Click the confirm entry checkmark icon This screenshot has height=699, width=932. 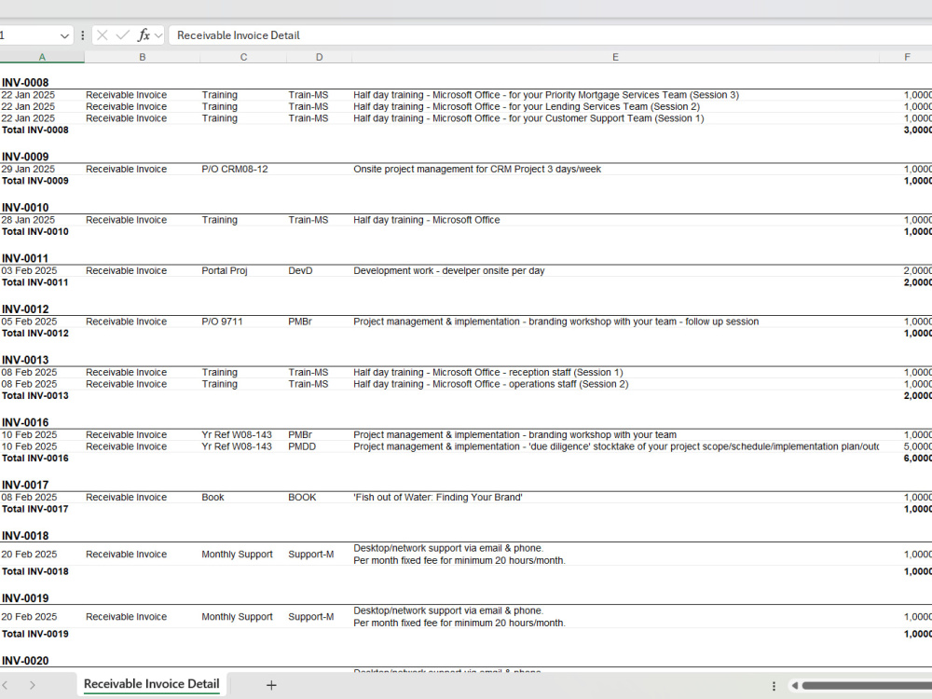[x=122, y=35]
